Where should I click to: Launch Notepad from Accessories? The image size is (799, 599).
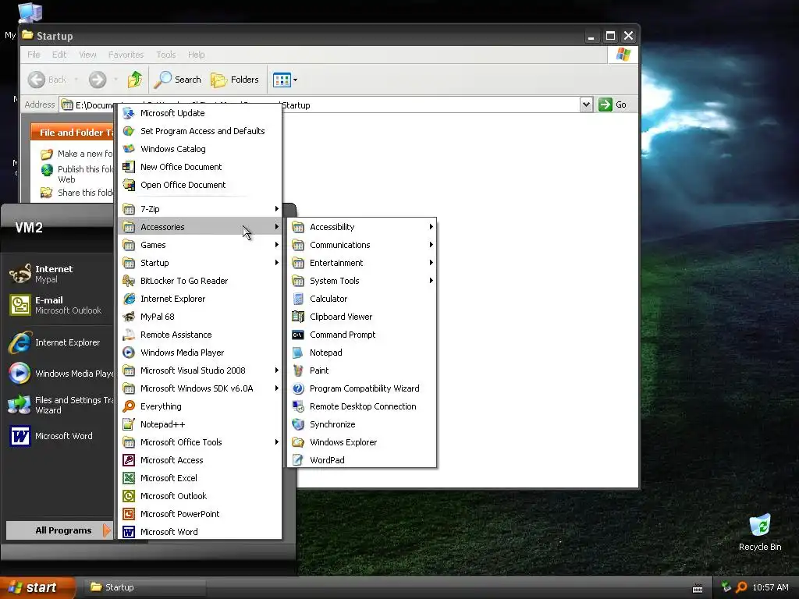coord(361,353)
